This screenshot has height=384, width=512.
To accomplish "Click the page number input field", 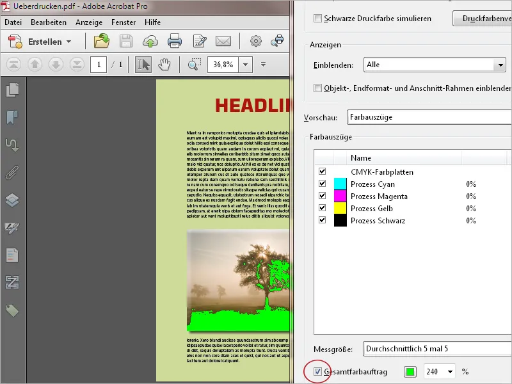I will (x=99, y=65).
